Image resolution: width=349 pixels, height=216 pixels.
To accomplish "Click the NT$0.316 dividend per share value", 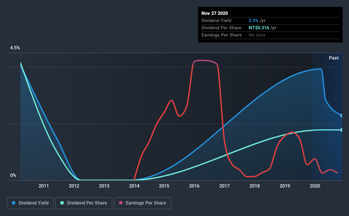I will 259,28.
